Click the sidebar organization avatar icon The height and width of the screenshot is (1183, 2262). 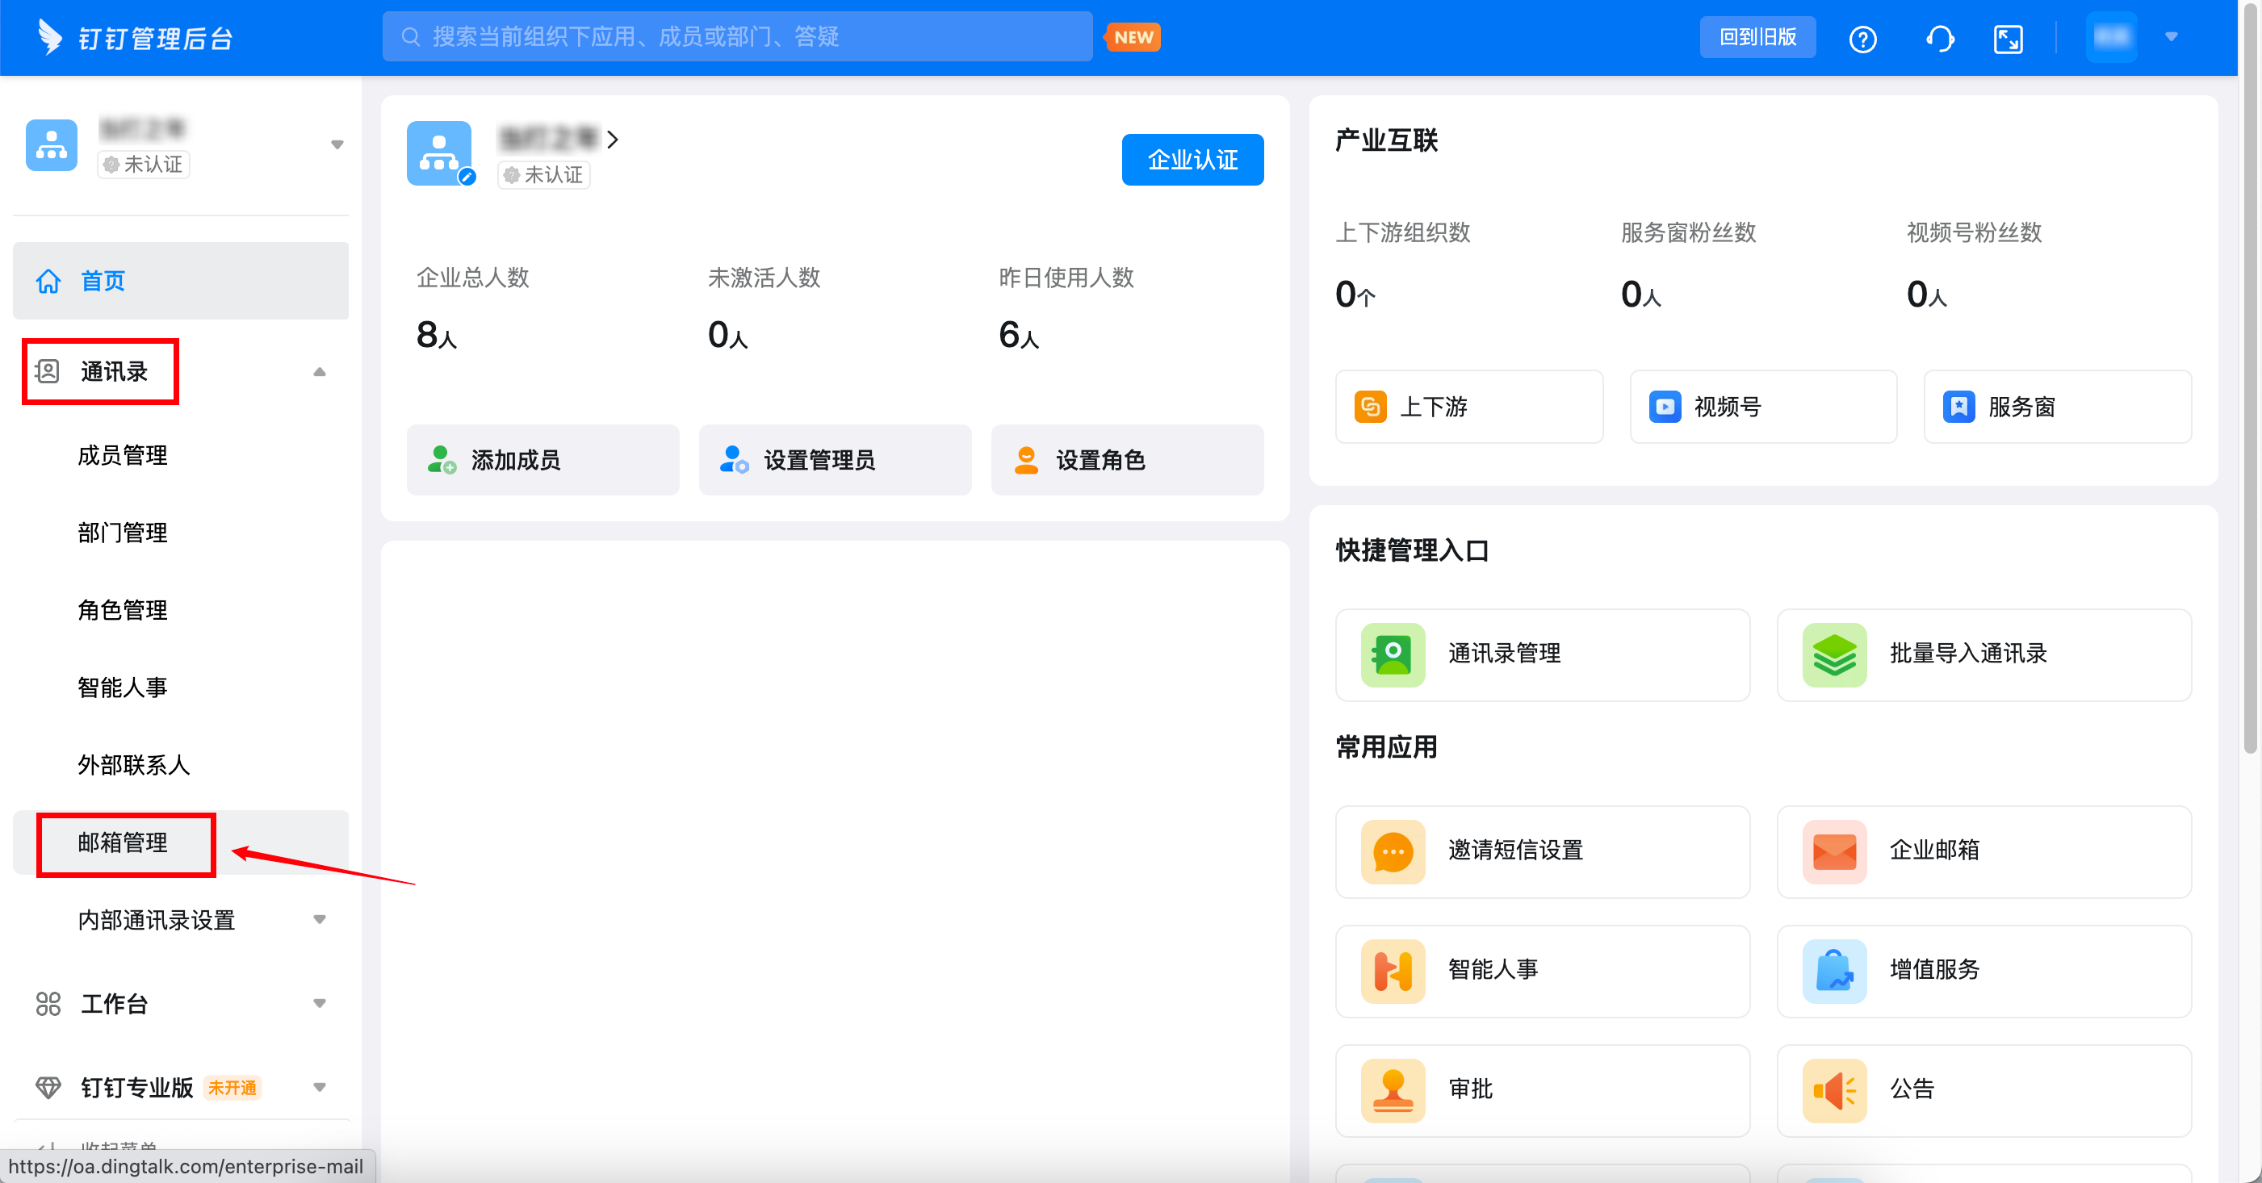click(x=52, y=144)
